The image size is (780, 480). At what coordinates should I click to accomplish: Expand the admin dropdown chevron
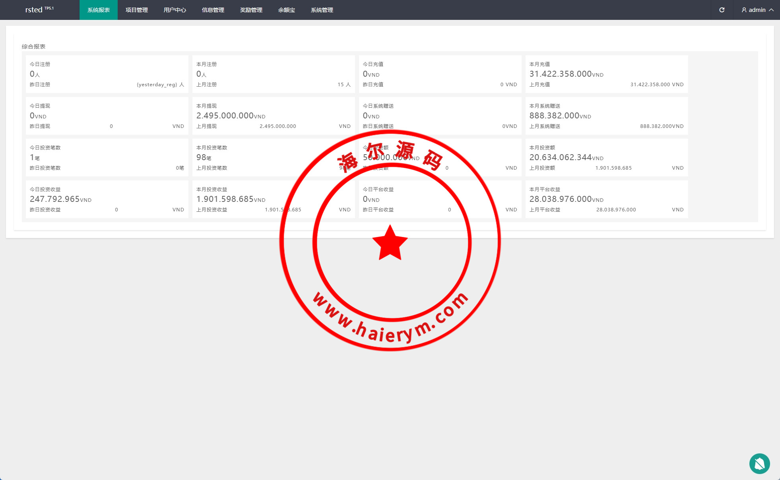771,10
